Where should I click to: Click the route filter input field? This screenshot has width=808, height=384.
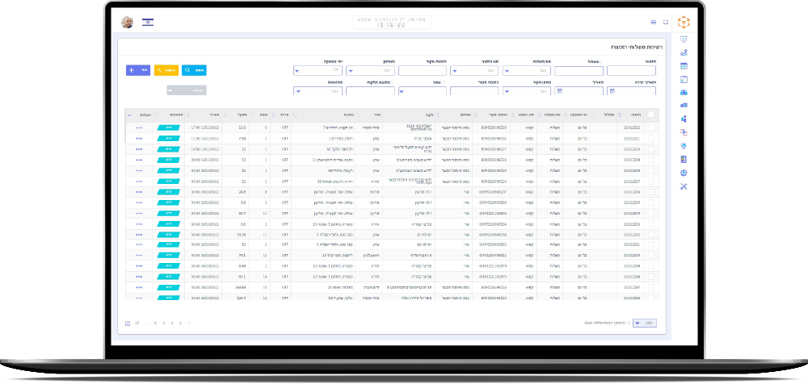(579, 70)
